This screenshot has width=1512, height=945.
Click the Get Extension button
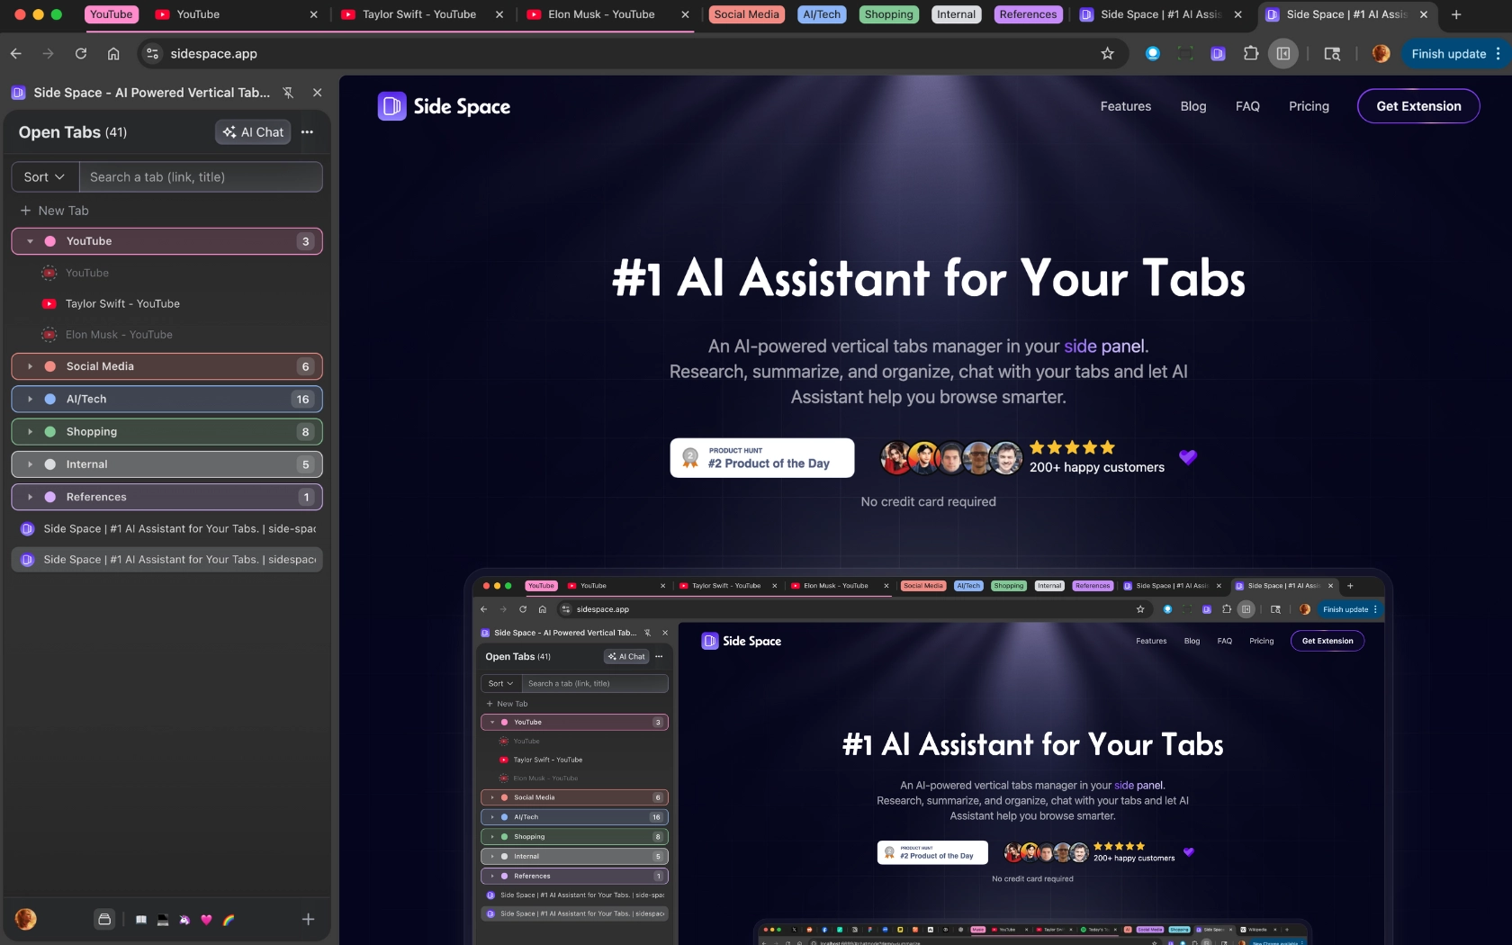pyautogui.click(x=1417, y=105)
